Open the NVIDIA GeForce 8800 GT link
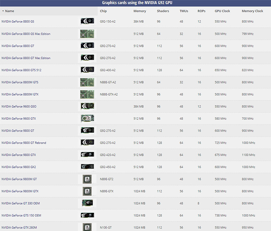The width and height of the screenshot is (271, 231). coord(18,46)
